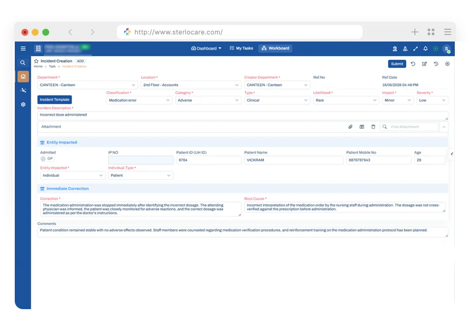Capture attachment with the camera icon
This screenshot has width=469, height=331.
362,127
